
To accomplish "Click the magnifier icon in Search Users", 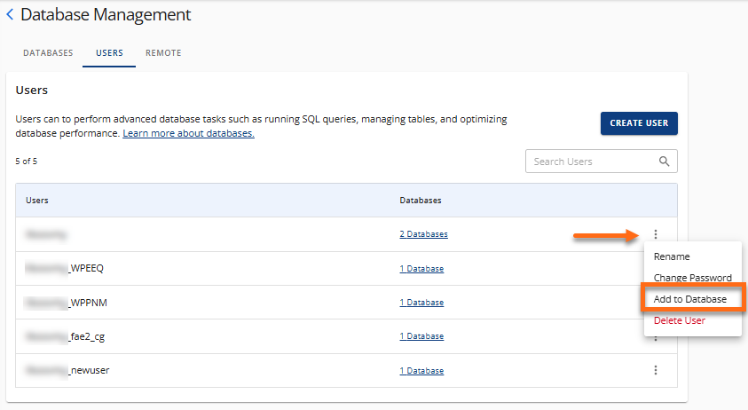I will pyautogui.click(x=664, y=162).
